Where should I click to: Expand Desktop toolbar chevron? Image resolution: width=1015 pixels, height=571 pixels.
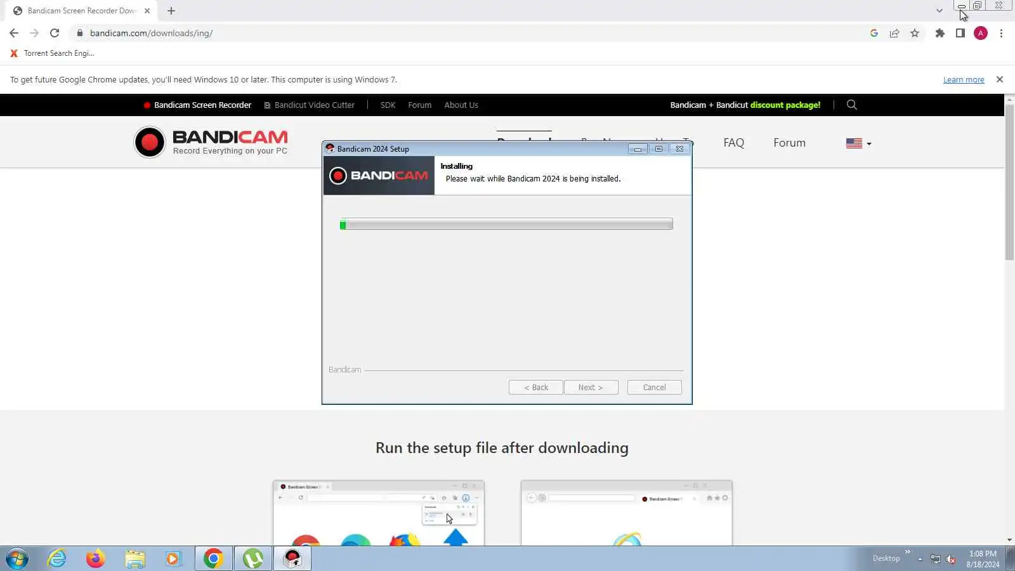tap(908, 551)
